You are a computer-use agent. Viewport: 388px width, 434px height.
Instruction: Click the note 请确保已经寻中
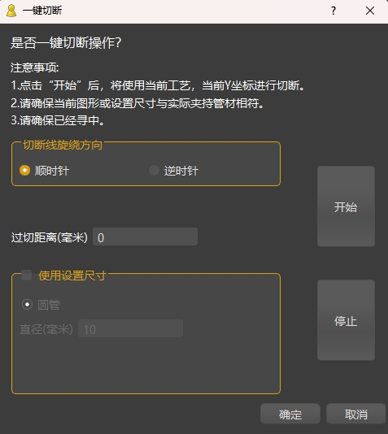click(x=58, y=120)
